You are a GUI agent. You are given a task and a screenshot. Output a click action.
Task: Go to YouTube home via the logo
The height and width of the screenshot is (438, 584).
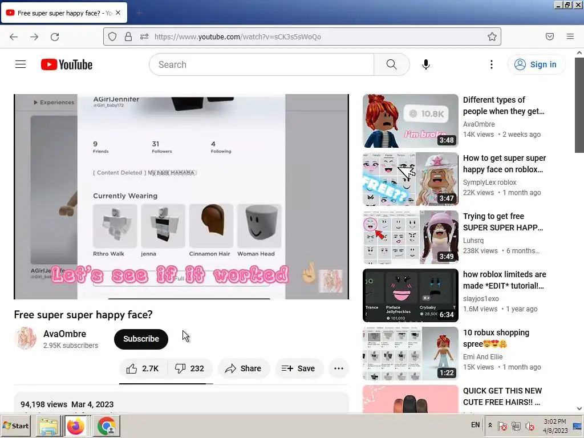point(67,64)
